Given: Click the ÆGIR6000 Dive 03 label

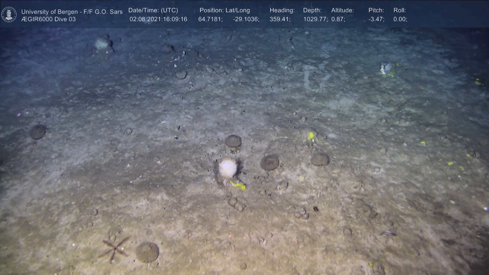Looking at the screenshot, I should pyautogui.click(x=48, y=19).
